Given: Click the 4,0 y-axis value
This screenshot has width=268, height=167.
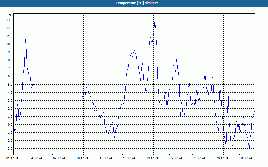Looking at the screenshot, I should [10, 93].
